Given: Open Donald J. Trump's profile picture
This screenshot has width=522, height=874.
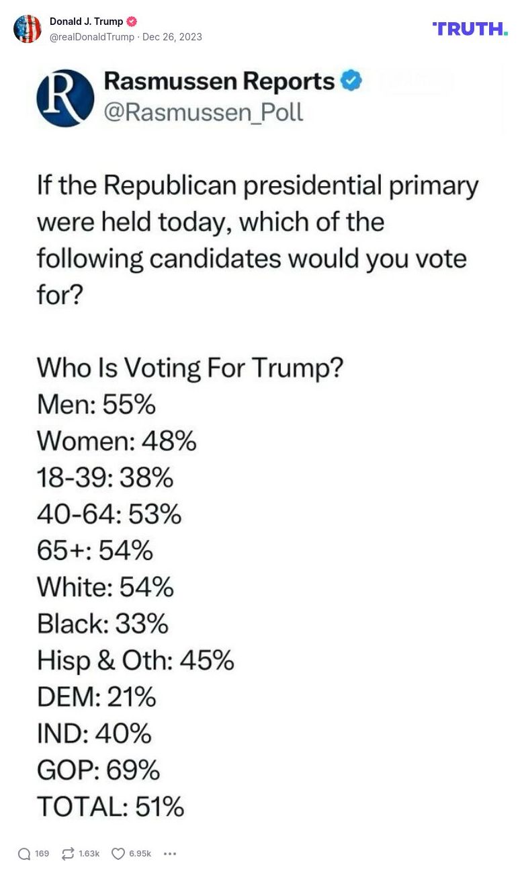Looking at the screenshot, I should (28, 29).
